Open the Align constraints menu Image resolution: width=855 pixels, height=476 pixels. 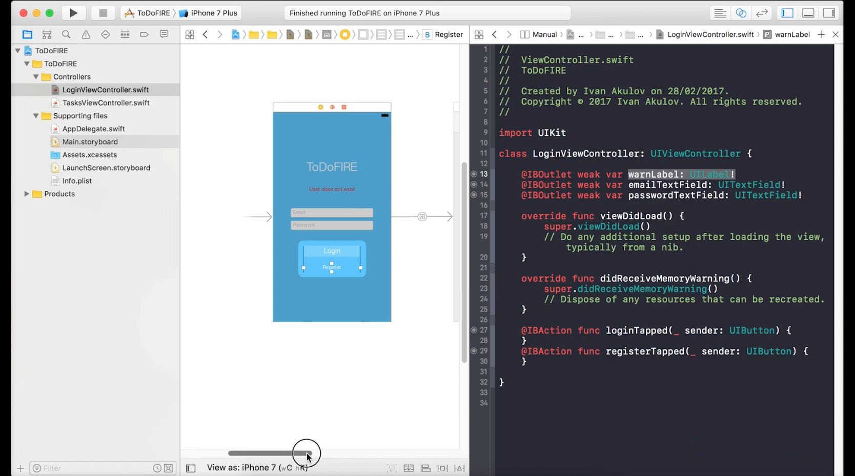[425, 468]
